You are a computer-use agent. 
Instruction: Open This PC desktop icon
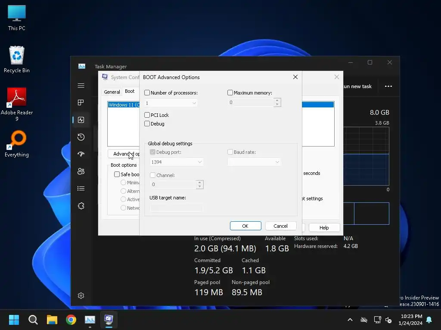tap(17, 18)
